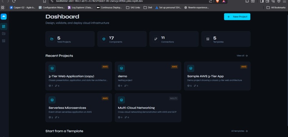Viewport: 288px width, 137px height.
Task: Click connection count 4 on 3-Tier Web Application (copy)
Action: point(57,86)
